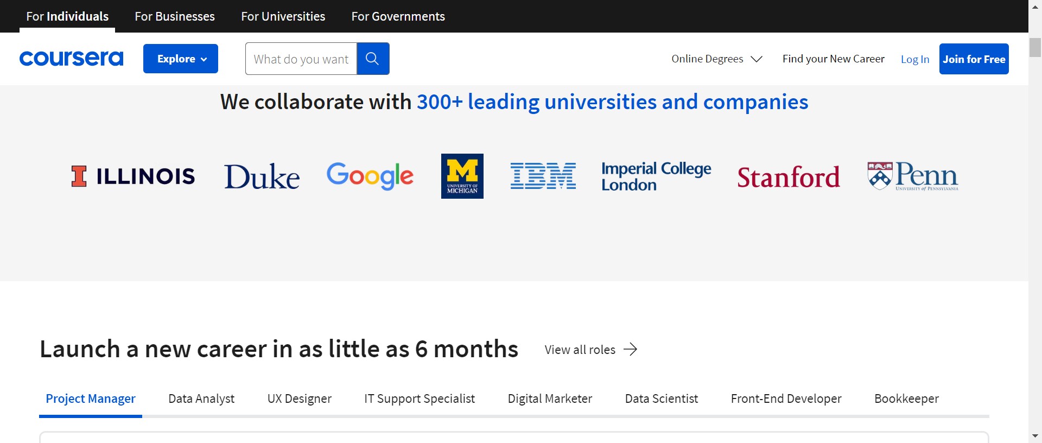The image size is (1042, 443).
Task: Switch to the Data Analyst tab
Action: pos(201,398)
